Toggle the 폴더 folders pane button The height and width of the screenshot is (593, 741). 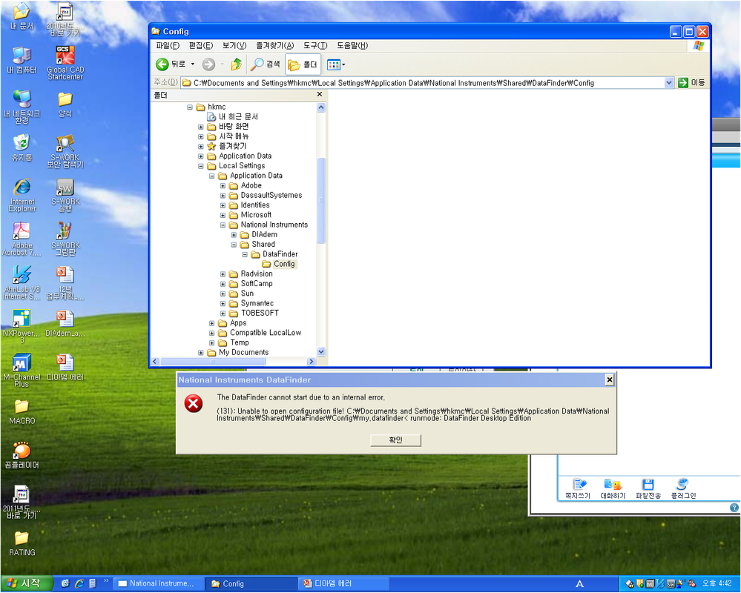pyautogui.click(x=303, y=64)
